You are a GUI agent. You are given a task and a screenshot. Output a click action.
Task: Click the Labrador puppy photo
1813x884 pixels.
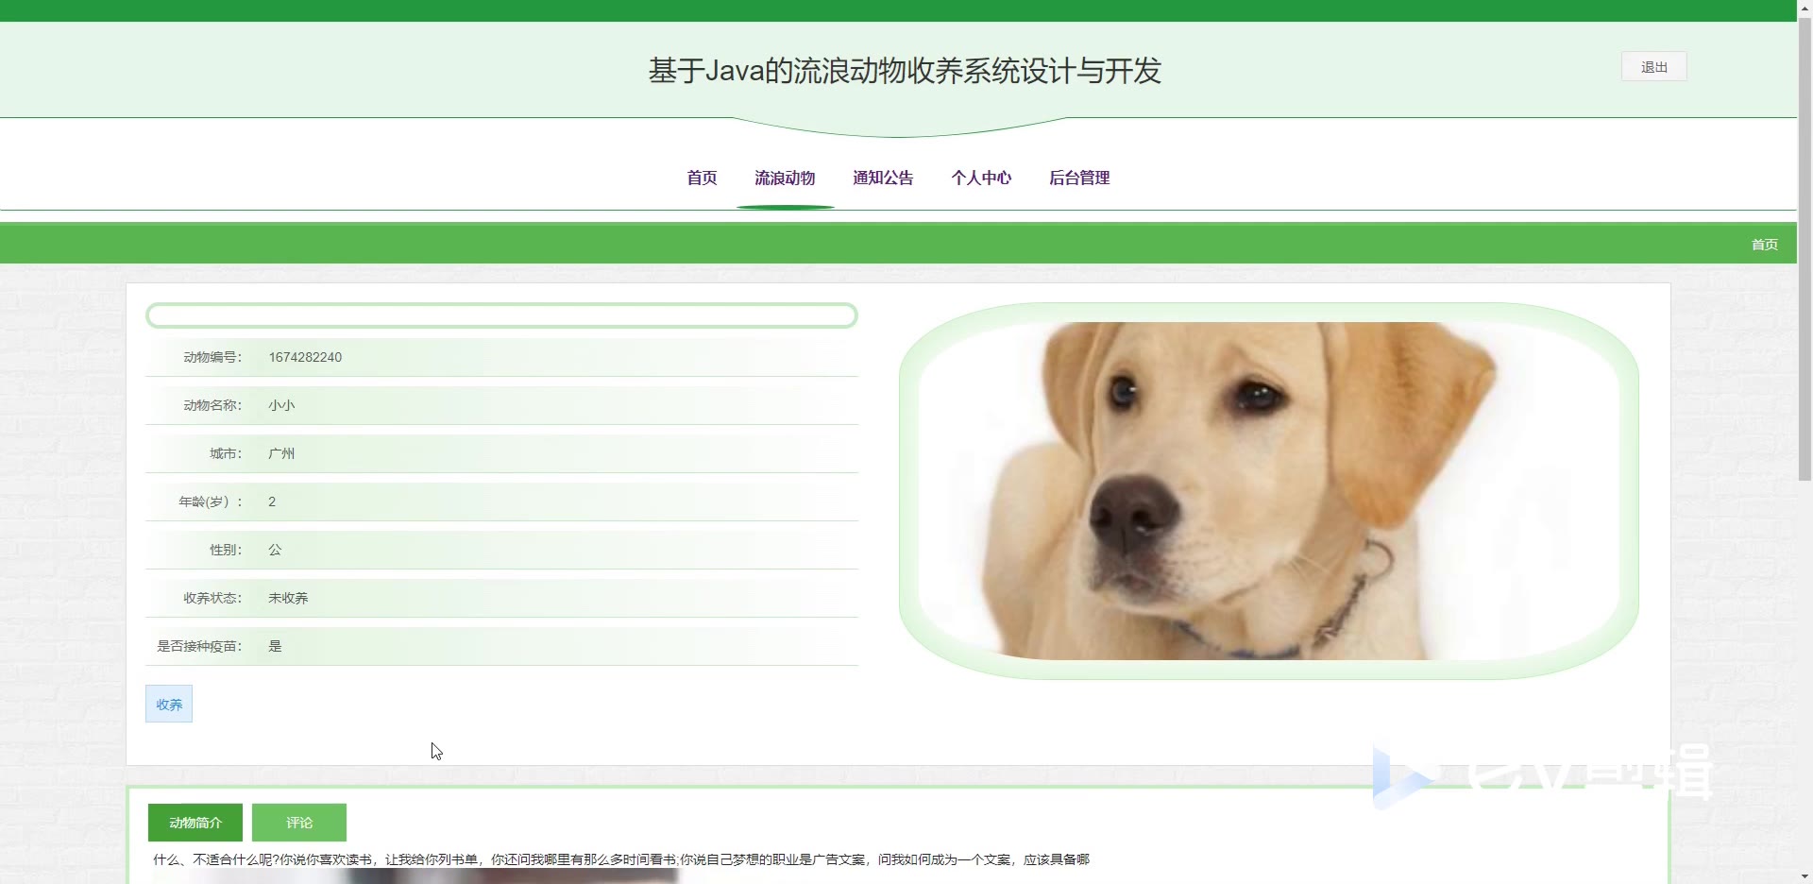point(1268,490)
